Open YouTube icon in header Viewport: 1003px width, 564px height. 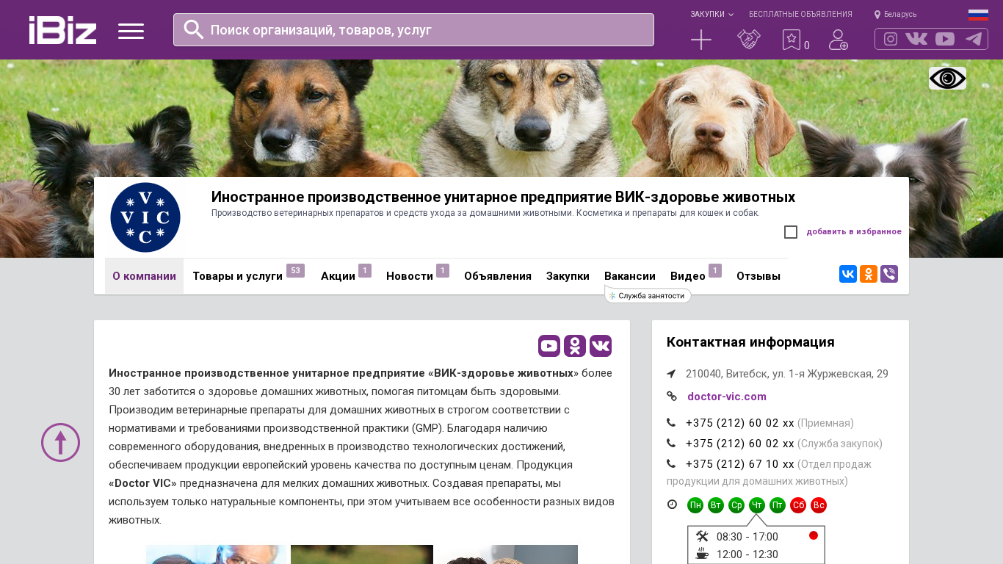point(945,39)
